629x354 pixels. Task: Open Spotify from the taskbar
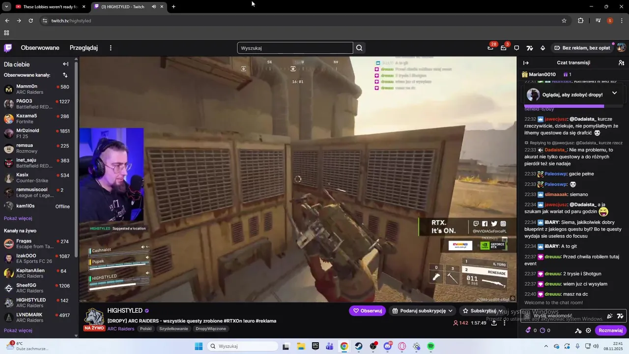click(431, 346)
